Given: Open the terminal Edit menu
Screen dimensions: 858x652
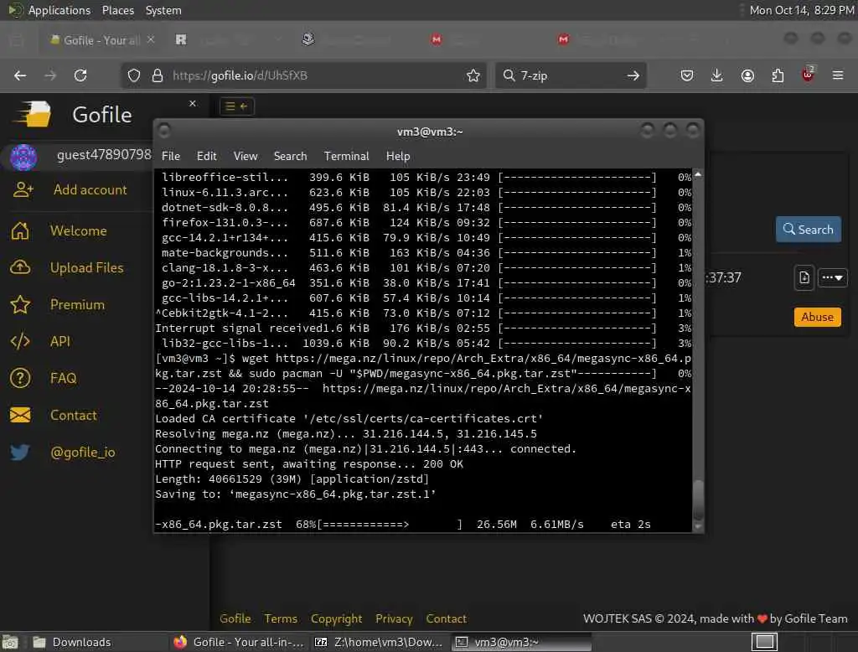Looking at the screenshot, I should coord(206,156).
